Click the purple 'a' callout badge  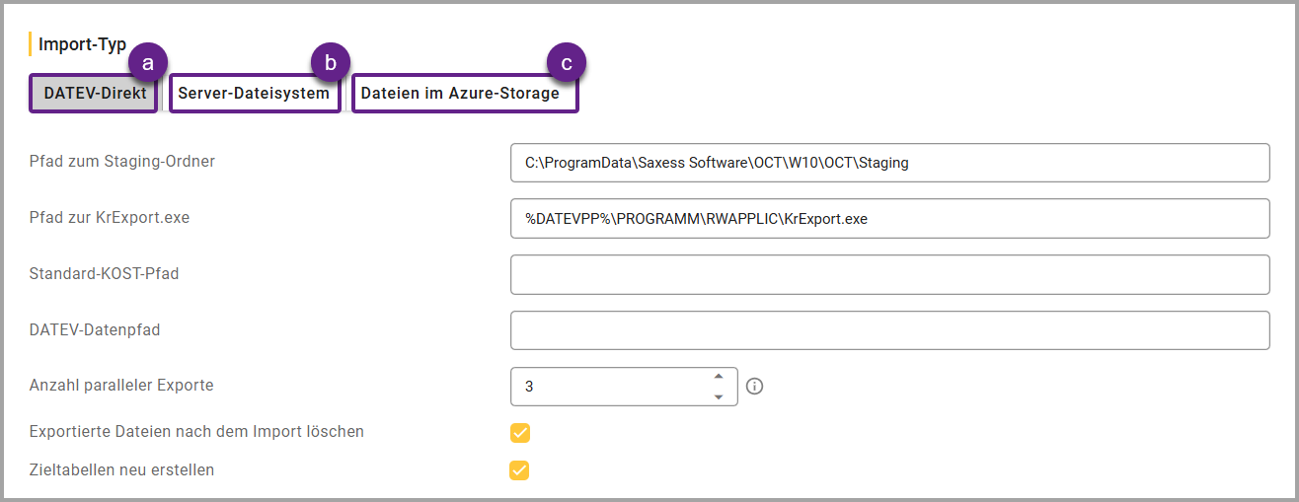pyautogui.click(x=148, y=62)
